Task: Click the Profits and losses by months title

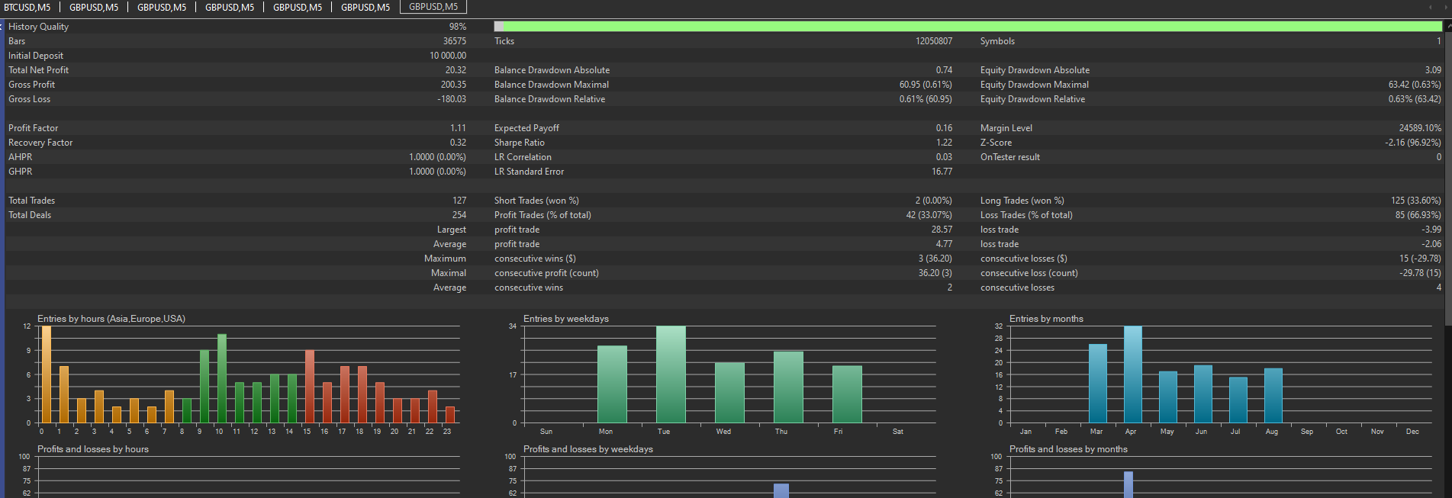Action: click(1068, 449)
